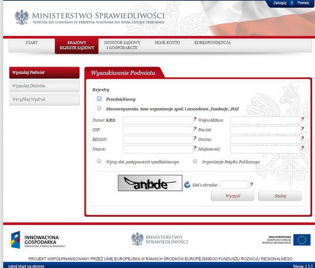Focus the NIP input field
The width and height of the screenshot is (315, 268).
point(158,130)
